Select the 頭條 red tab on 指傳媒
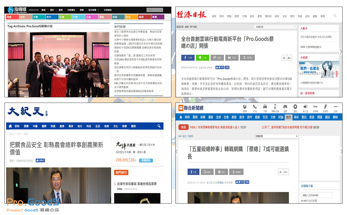Image resolution: width=347 pixels, height=215 pixels. point(12,17)
